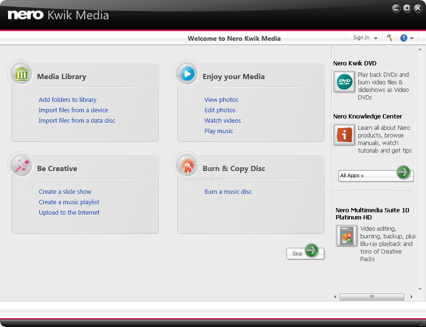Screen dimensions: 426x327
Task: Click the Media Library heading
Action: point(62,76)
